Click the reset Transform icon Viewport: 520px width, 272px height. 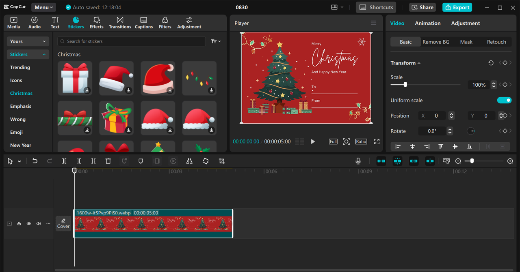coord(491,63)
